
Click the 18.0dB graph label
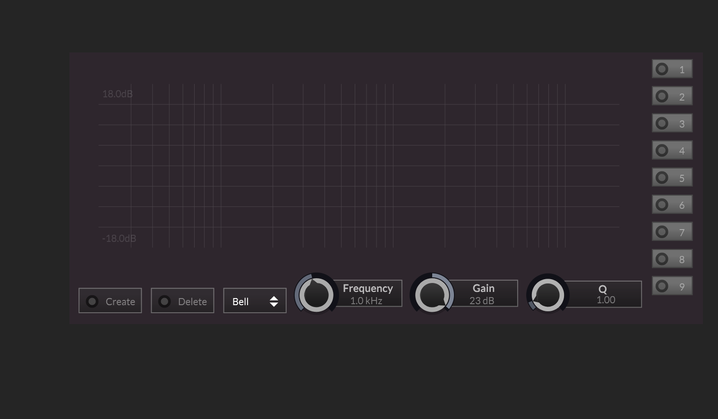pyautogui.click(x=118, y=94)
